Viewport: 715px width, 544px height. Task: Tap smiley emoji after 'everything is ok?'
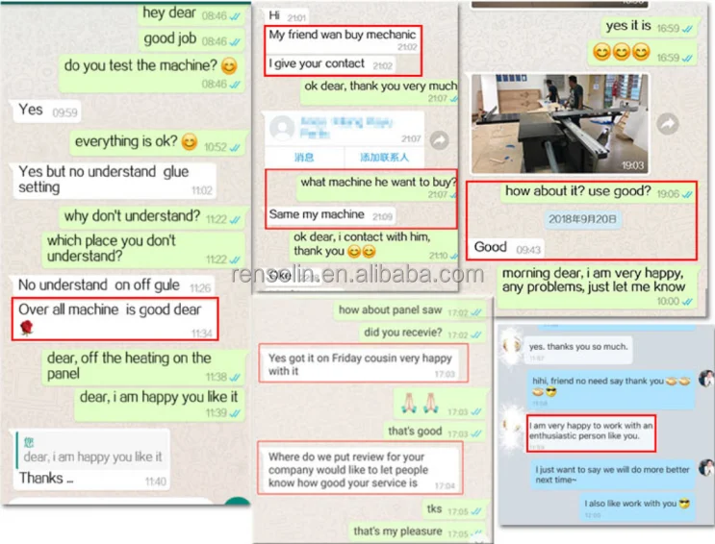pyautogui.click(x=190, y=141)
